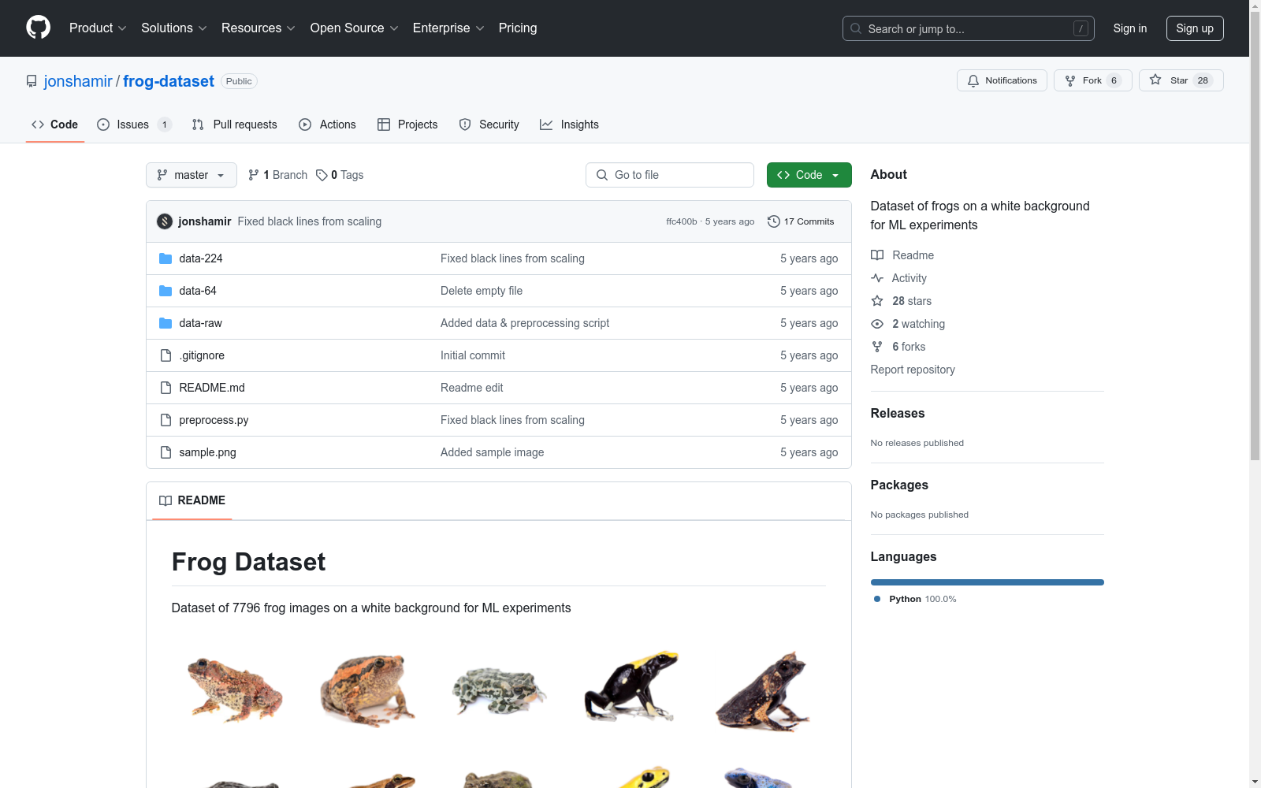Click the preprocess.py file icon
The height and width of the screenshot is (788, 1261).
pos(166,420)
